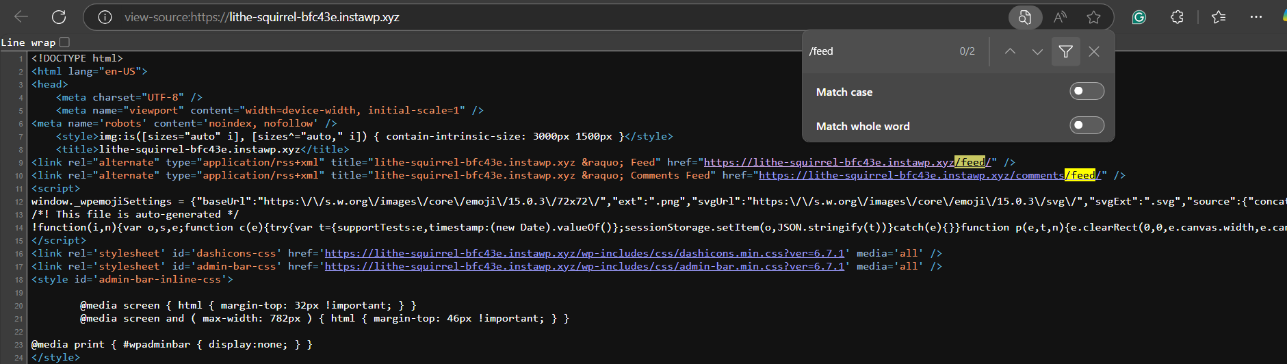
Task: Click the 'This file is auto-generated' comment
Action: (135, 214)
